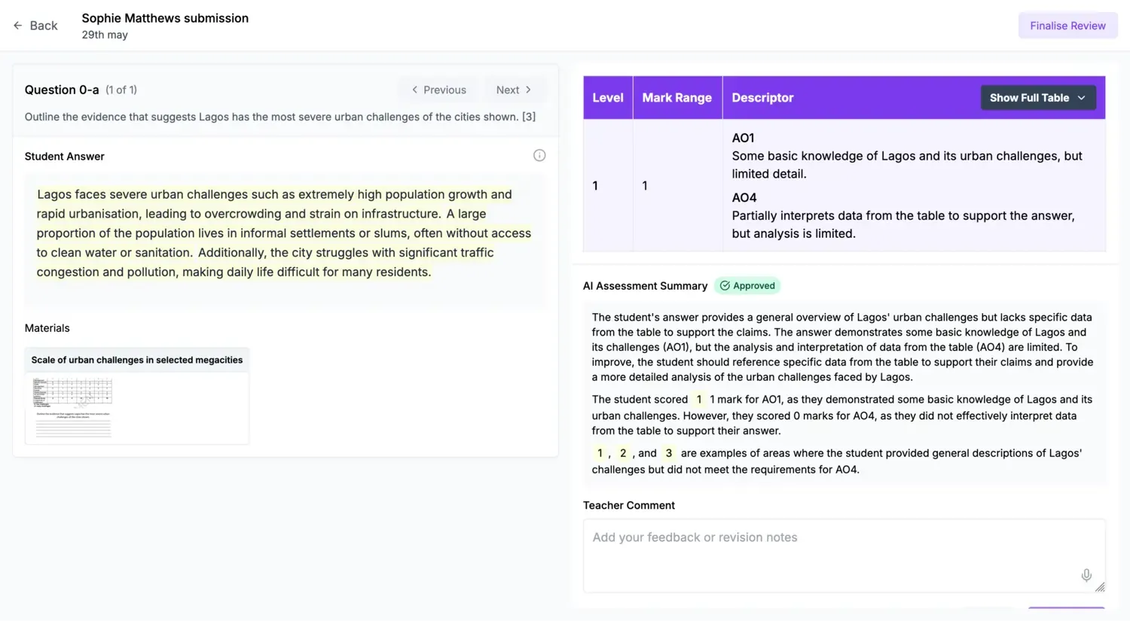Click citation chip 3 near the summary bottom
Image resolution: width=1130 pixels, height=621 pixels.
(x=668, y=452)
